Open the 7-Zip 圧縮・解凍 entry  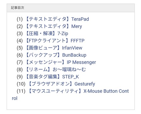click(x=47, y=34)
